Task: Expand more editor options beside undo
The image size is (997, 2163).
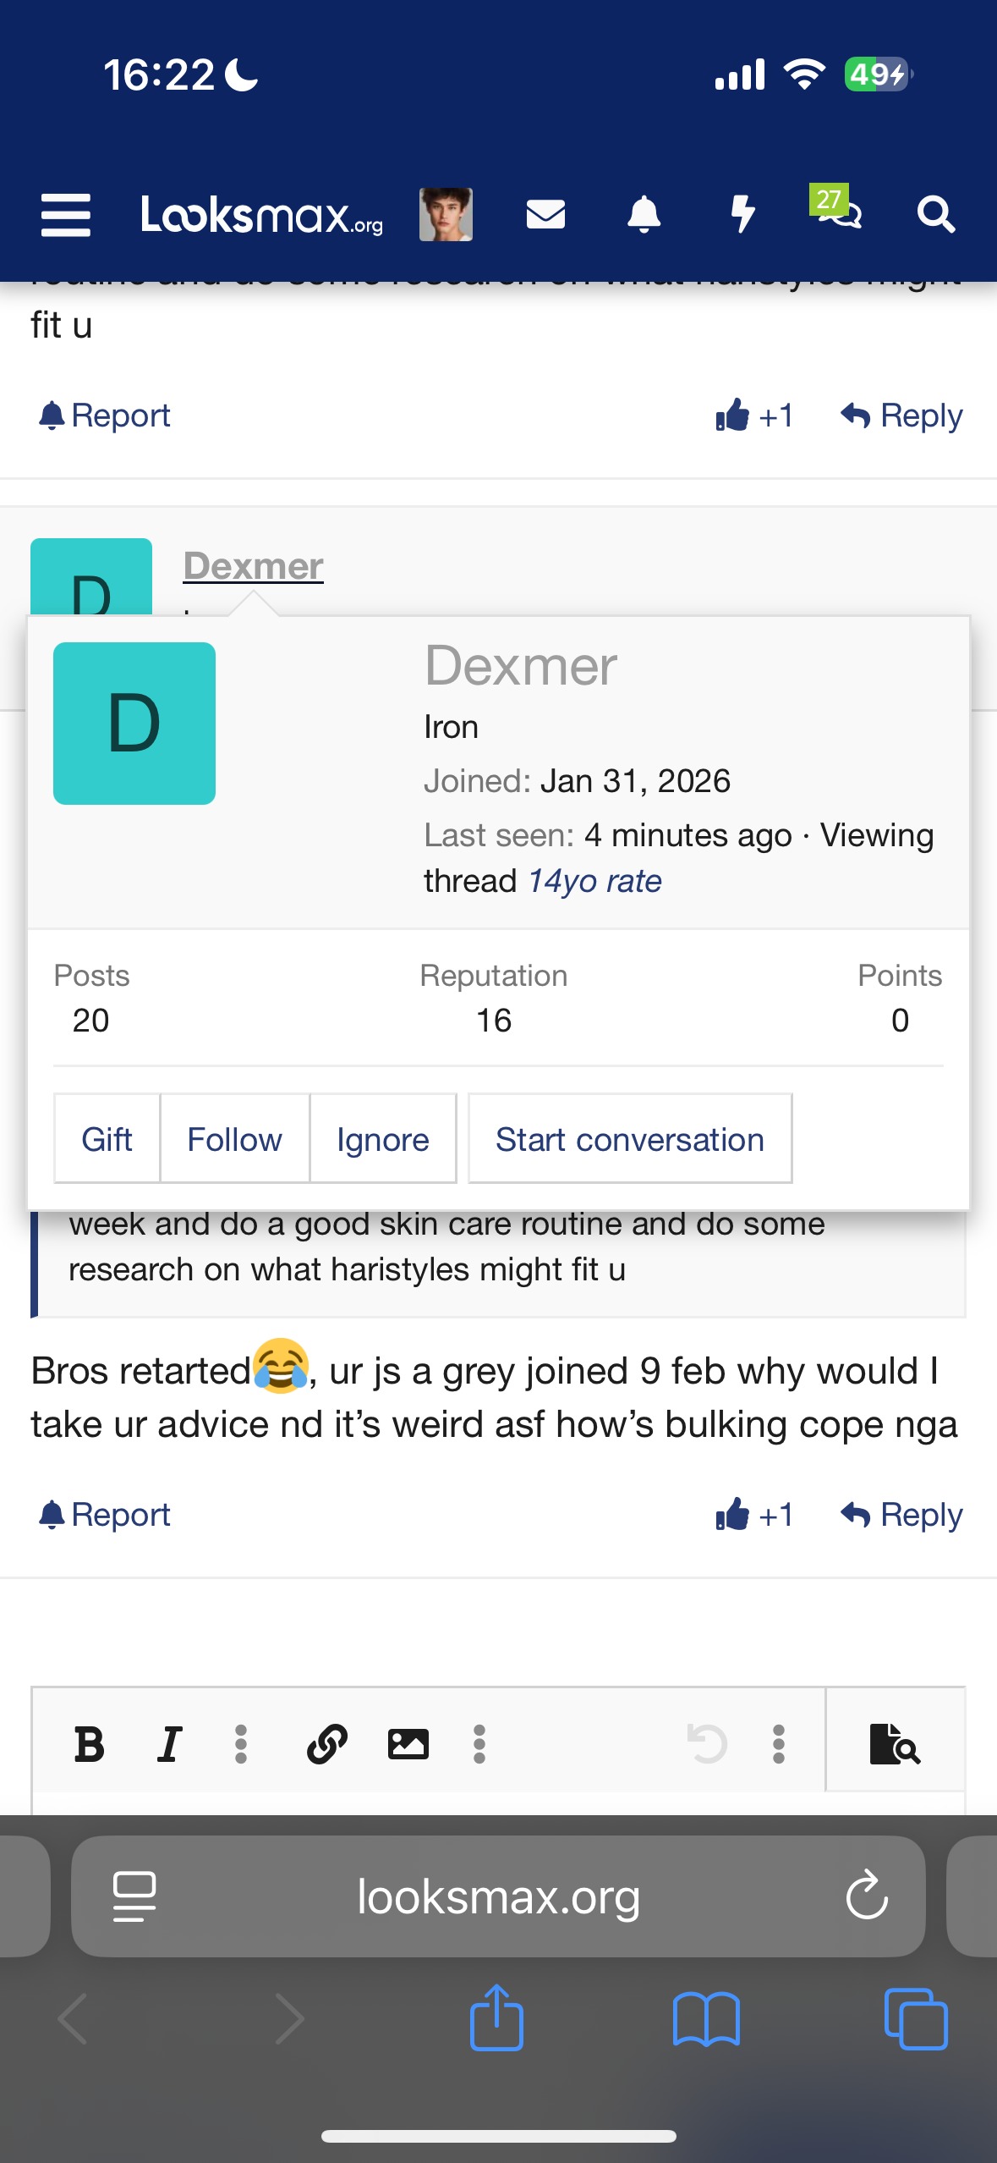Action: tap(779, 1744)
